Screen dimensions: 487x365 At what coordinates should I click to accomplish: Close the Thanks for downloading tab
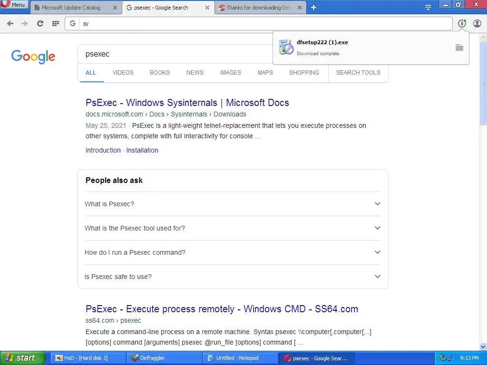click(x=300, y=8)
